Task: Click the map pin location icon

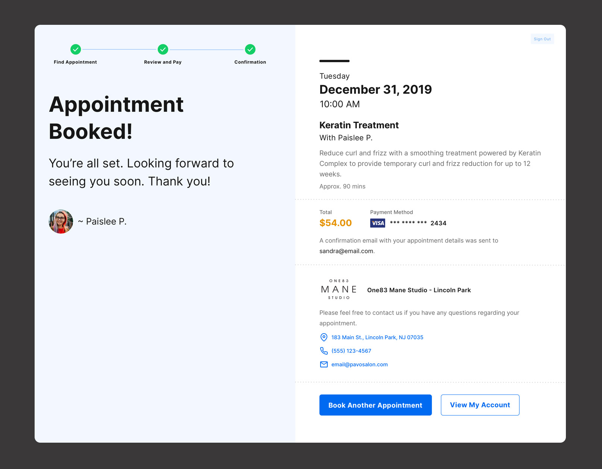Action: pos(324,337)
